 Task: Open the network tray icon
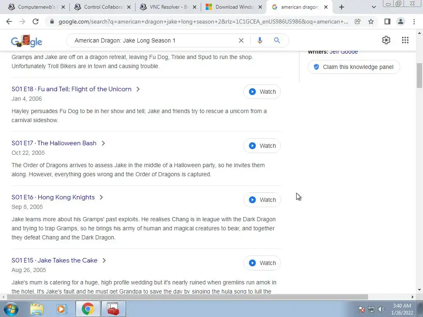coord(371,309)
